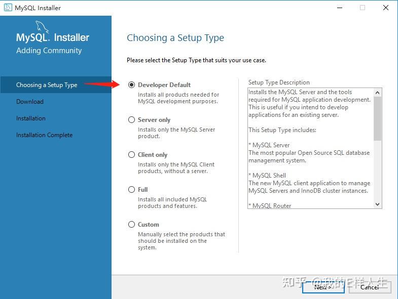Image resolution: width=398 pixels, height=299 pixels.
Task: Click 'This Setup Type includes:' text
Action: coord(282,130)
